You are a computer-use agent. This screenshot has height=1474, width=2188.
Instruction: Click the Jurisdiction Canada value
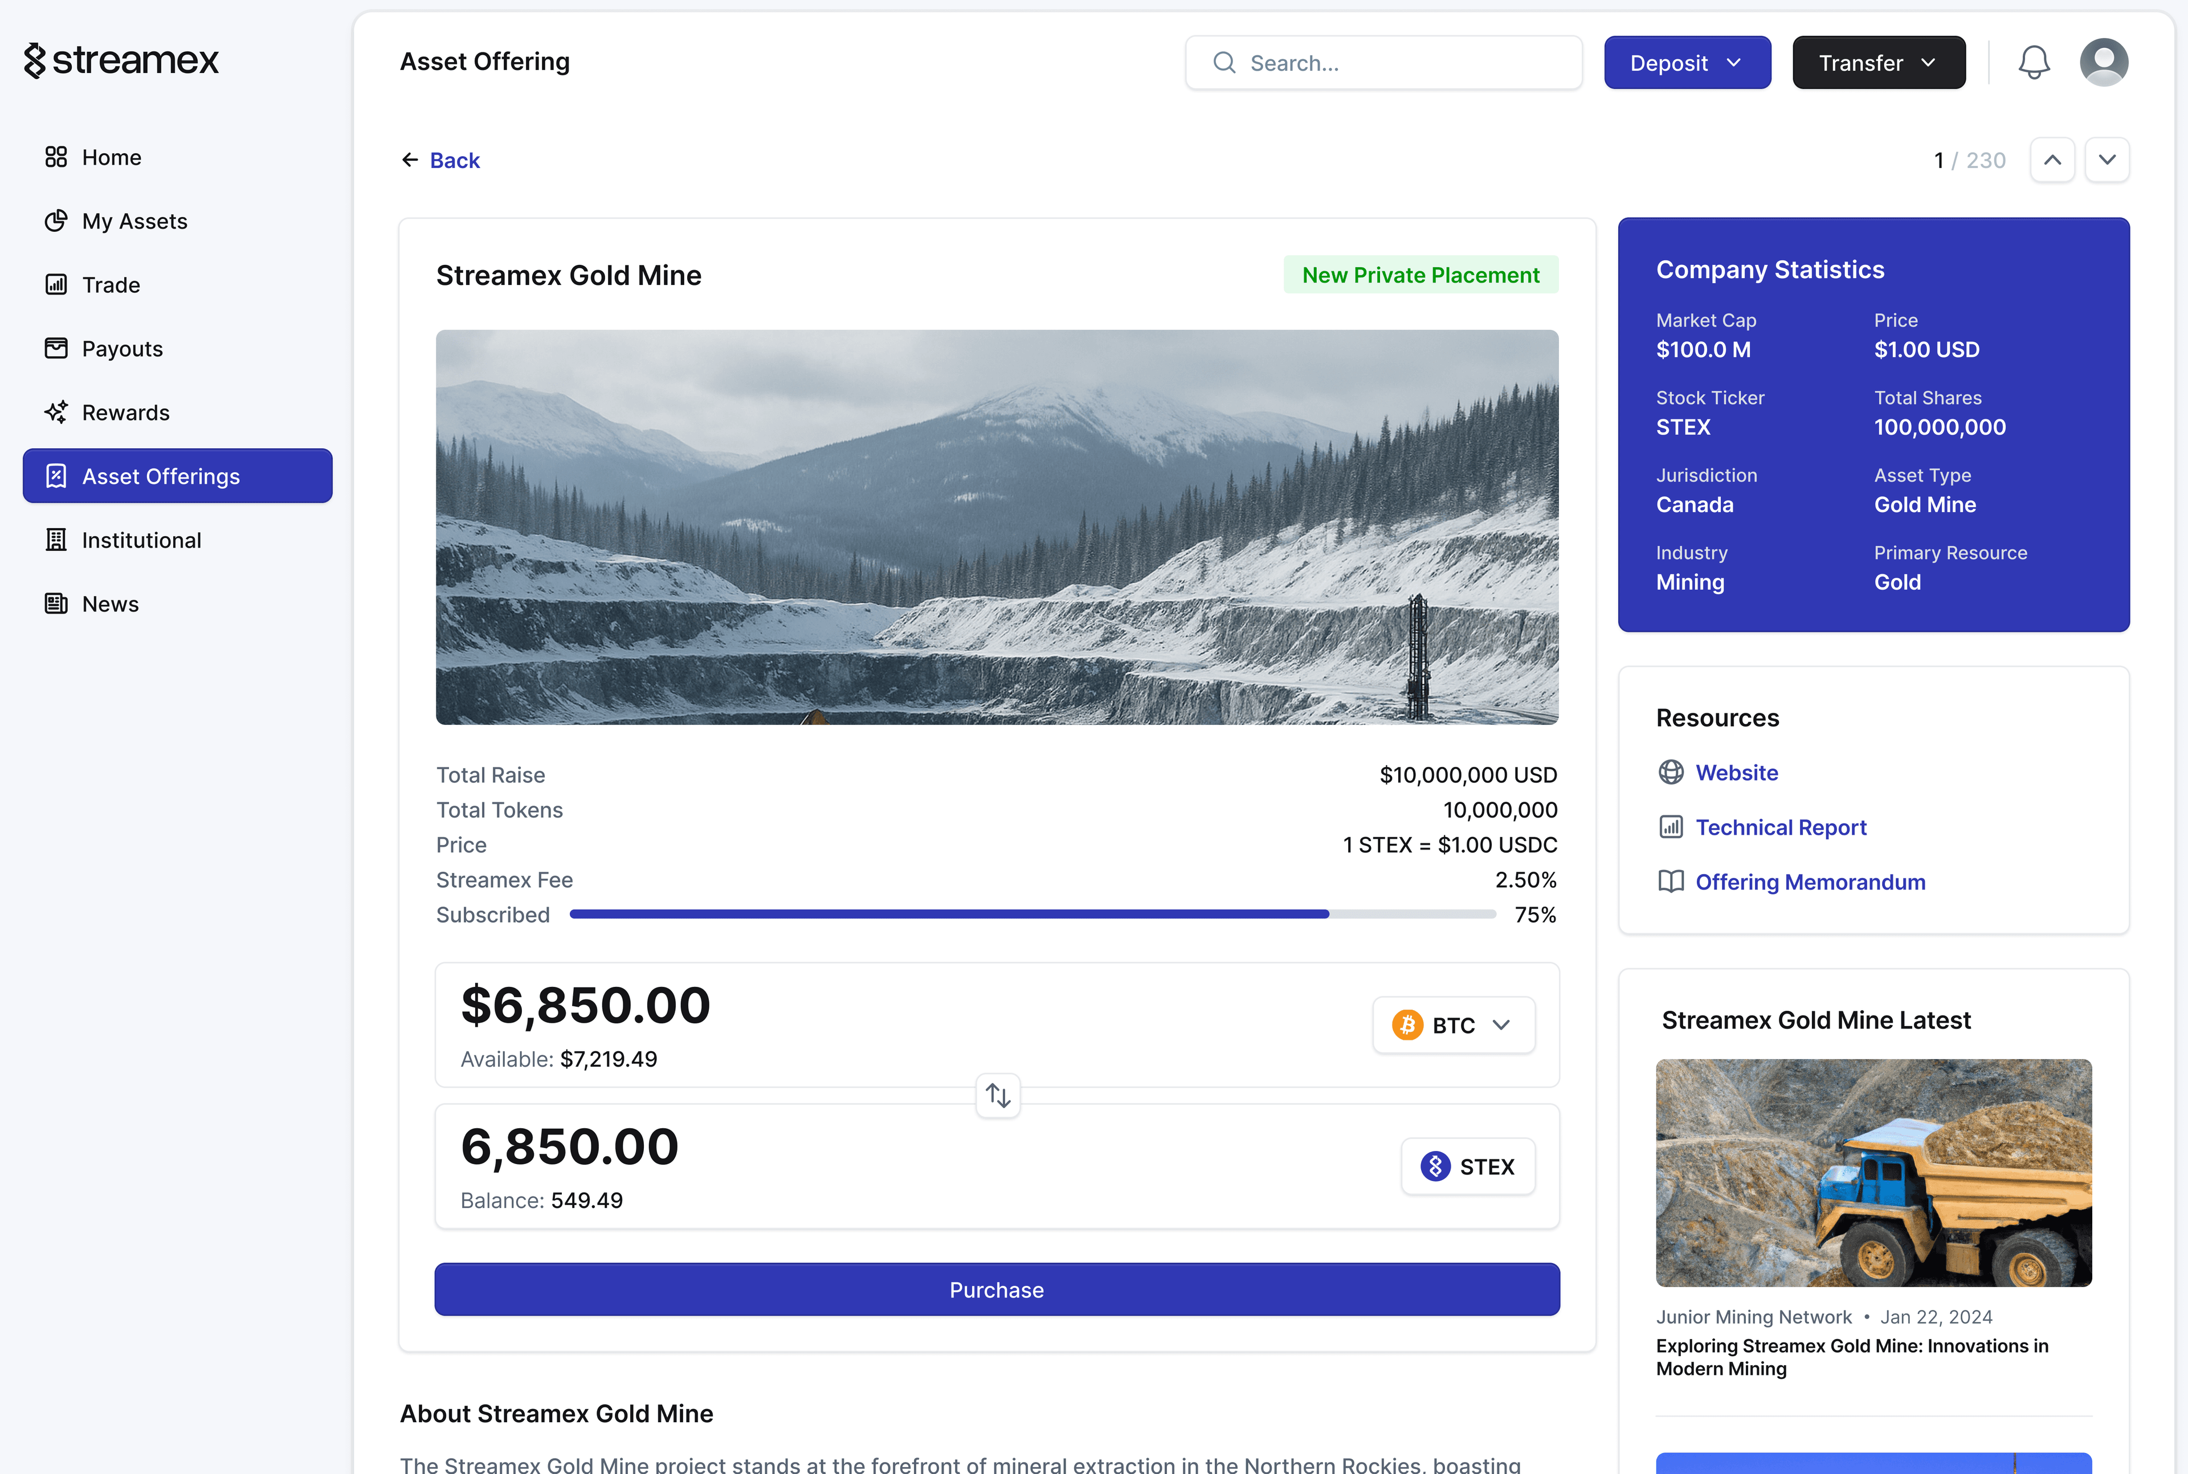[1695, 505]
